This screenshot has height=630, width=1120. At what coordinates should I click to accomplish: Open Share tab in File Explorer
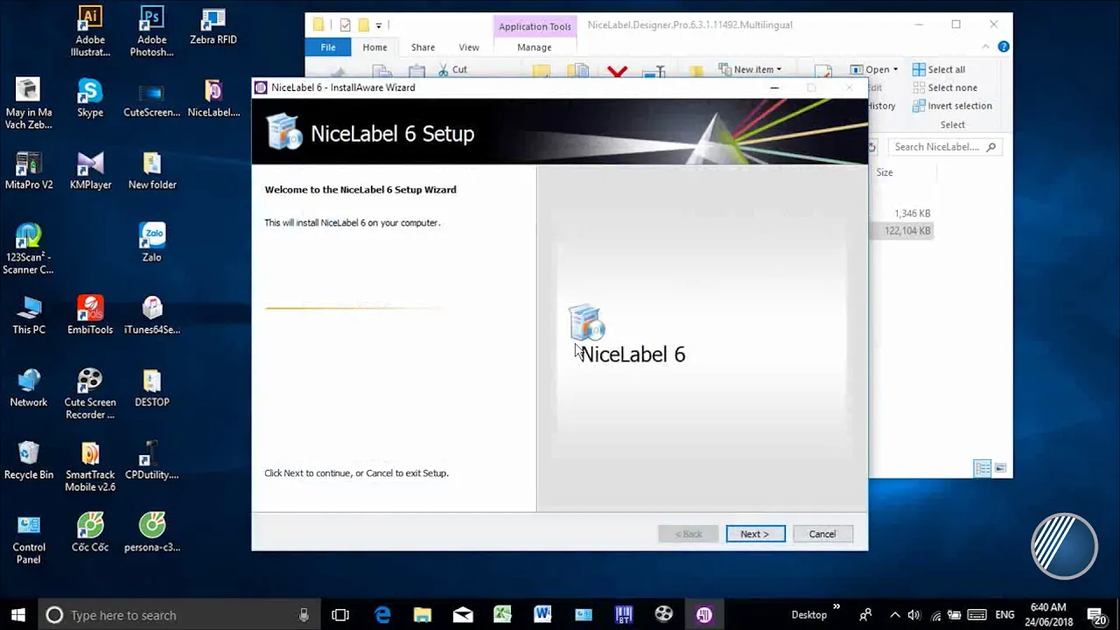[423, 47]
